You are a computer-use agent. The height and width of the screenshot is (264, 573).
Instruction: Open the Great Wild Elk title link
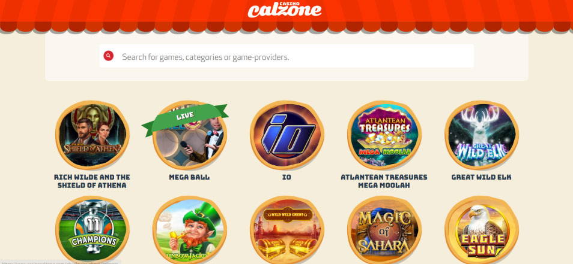tap(482, 177)
